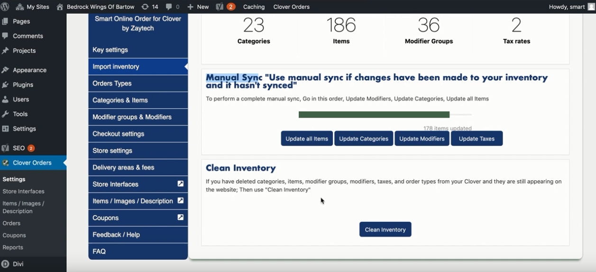Image resolution: width=596 pixels, height=272 pixels.
Task: Click the Manual Sync heading
Action: [x=377, y=81]
